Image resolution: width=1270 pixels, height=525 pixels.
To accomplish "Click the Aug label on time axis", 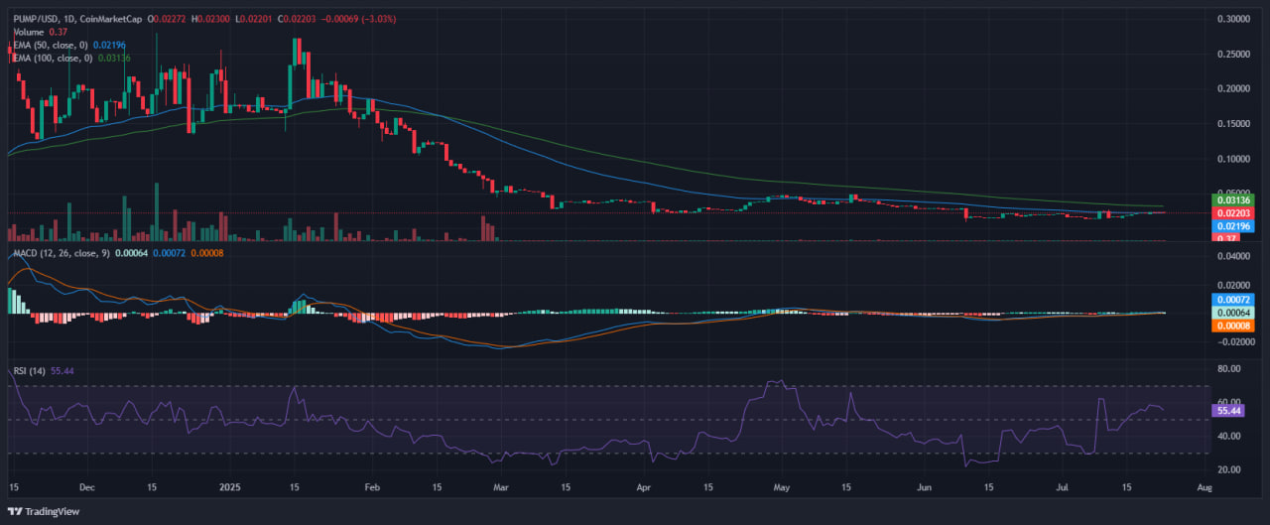I will [1205, 488].
